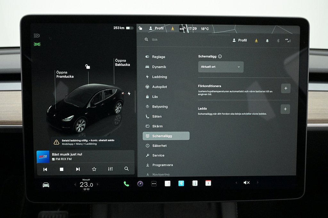Open equalizer audio settings icon
Viewport: 328px width, 218px height.
[110, 169]
